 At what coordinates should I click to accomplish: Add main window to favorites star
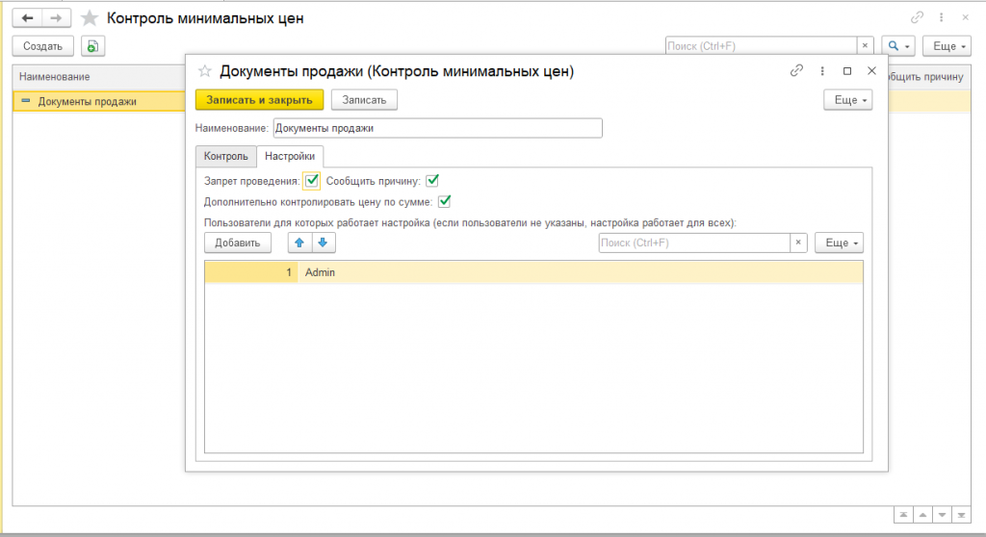click(x=90, y=18)
